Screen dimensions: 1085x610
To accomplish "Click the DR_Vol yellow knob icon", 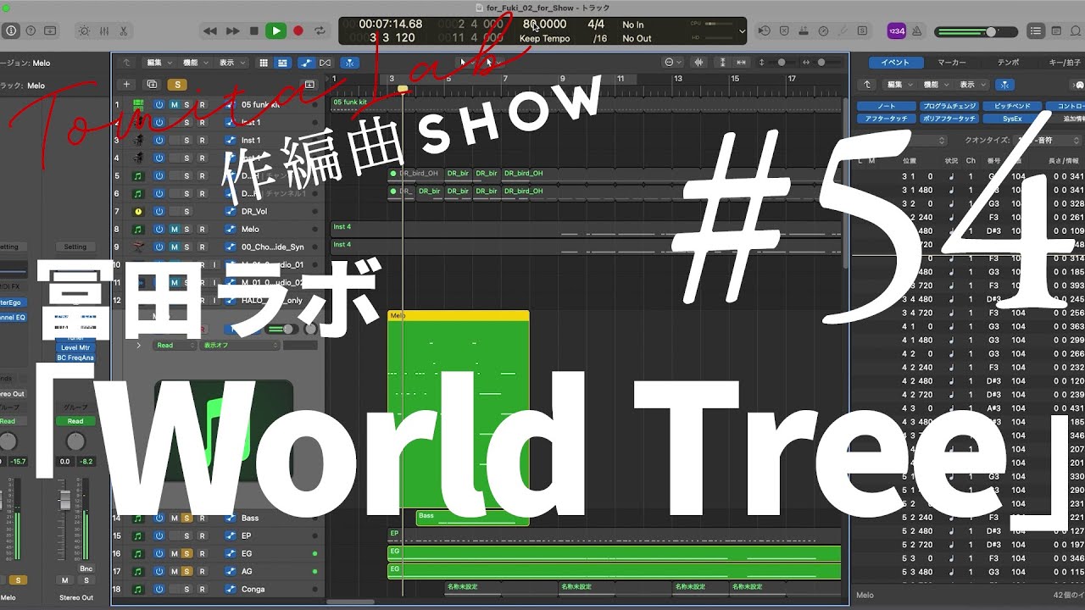I will point(138,211).
